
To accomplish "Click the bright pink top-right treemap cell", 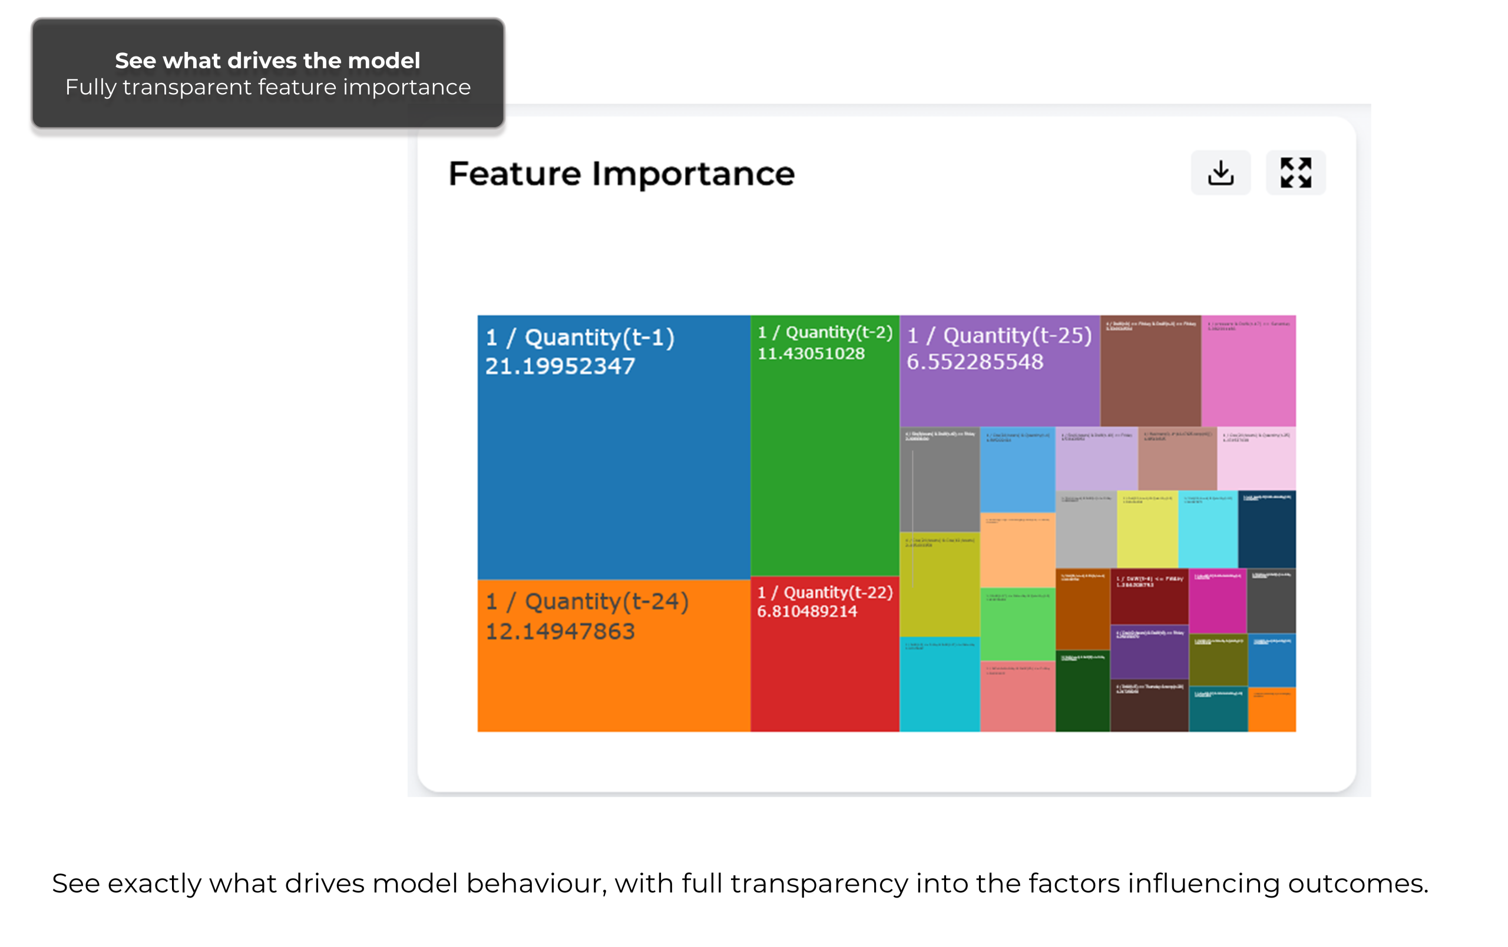I will (x=1249, y=370).
